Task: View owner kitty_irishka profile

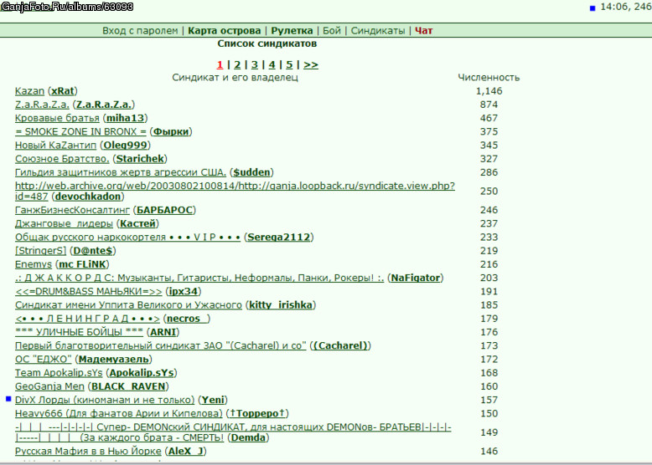Action: click(x=281, y=305)
